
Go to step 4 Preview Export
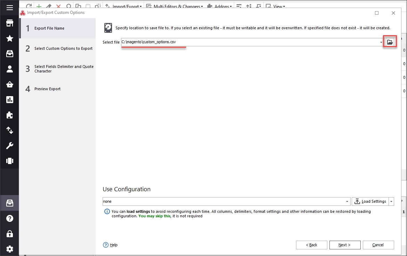click(x=58, y=89)
